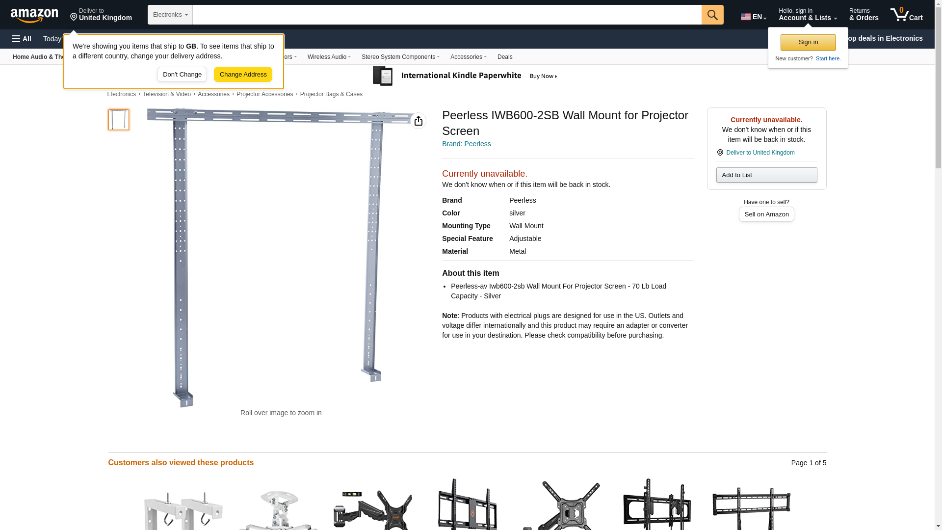Open the International Kindle Paperwhite banner
This screenshot has width=942, height=530.
tap(465, 76)
